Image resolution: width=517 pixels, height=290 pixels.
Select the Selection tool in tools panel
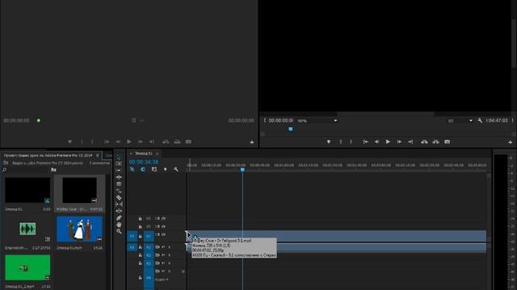click(119, 157)
